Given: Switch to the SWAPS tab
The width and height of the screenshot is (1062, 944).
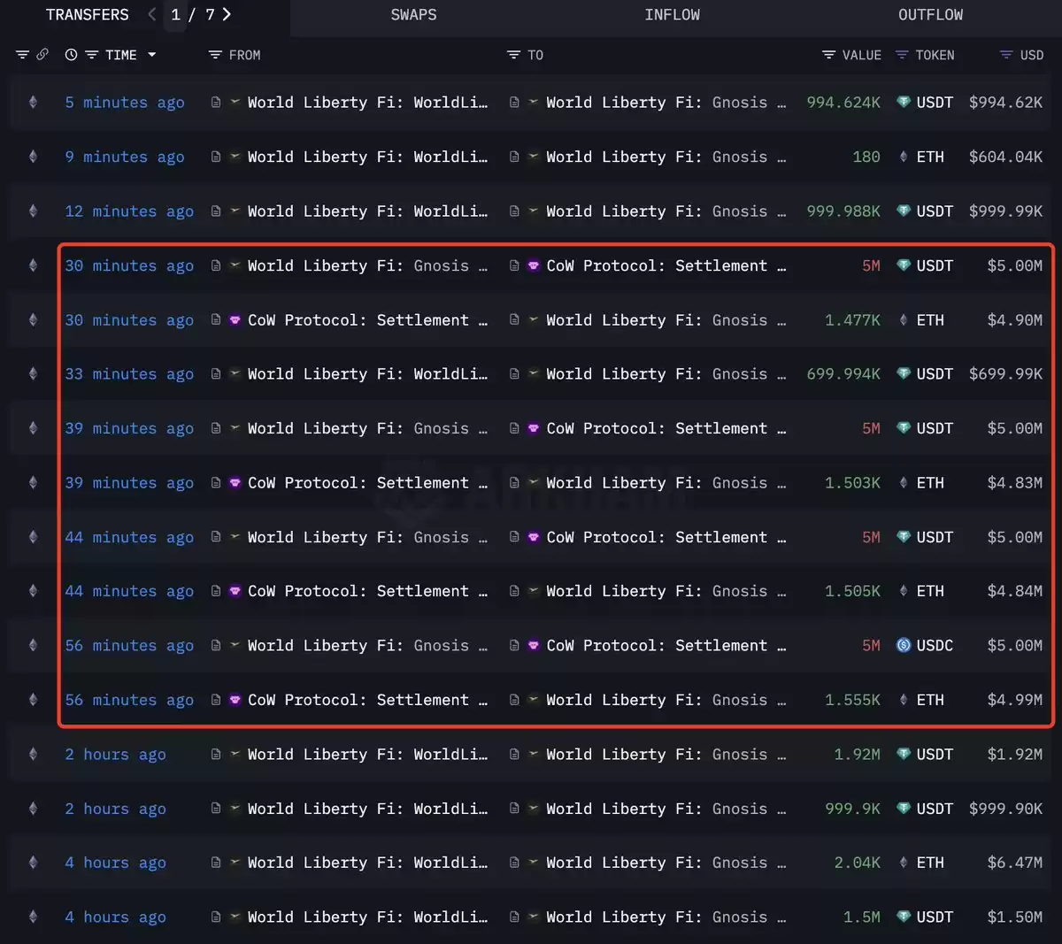Looking at the screenshot, I should [413, 15].
